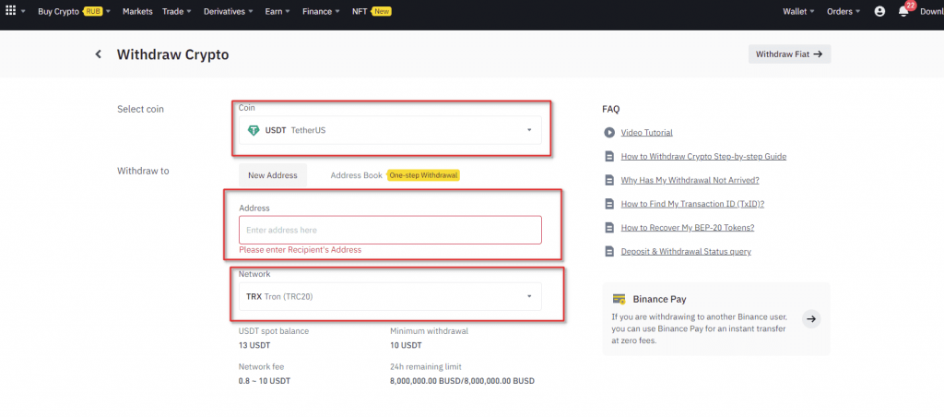Open the Trade dropdown menu
Screen dimensions: 944x417
pyautogui.click(x=176, y=11)
